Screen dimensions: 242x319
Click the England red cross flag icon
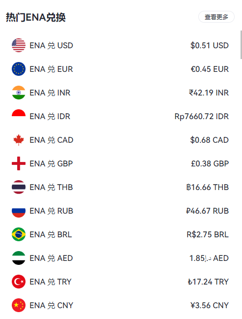(19, 163)
